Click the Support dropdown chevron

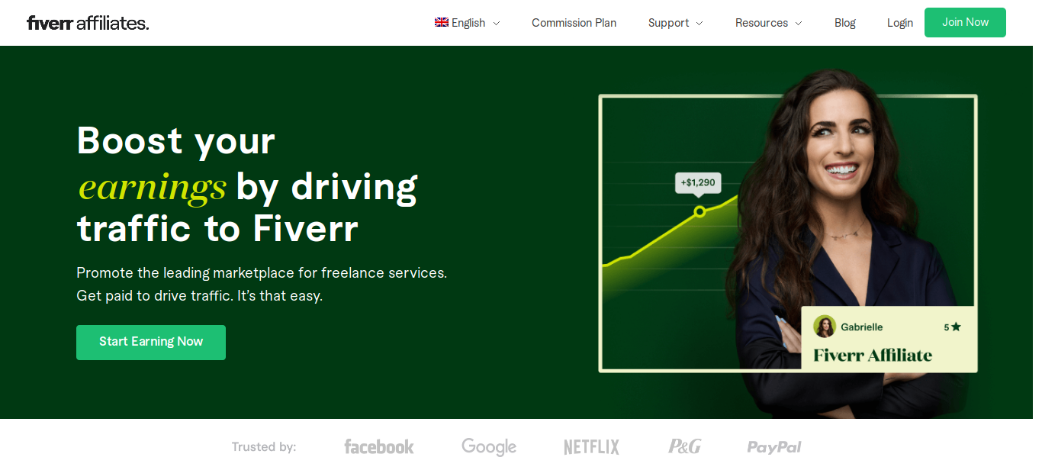[x=699, y=24]
